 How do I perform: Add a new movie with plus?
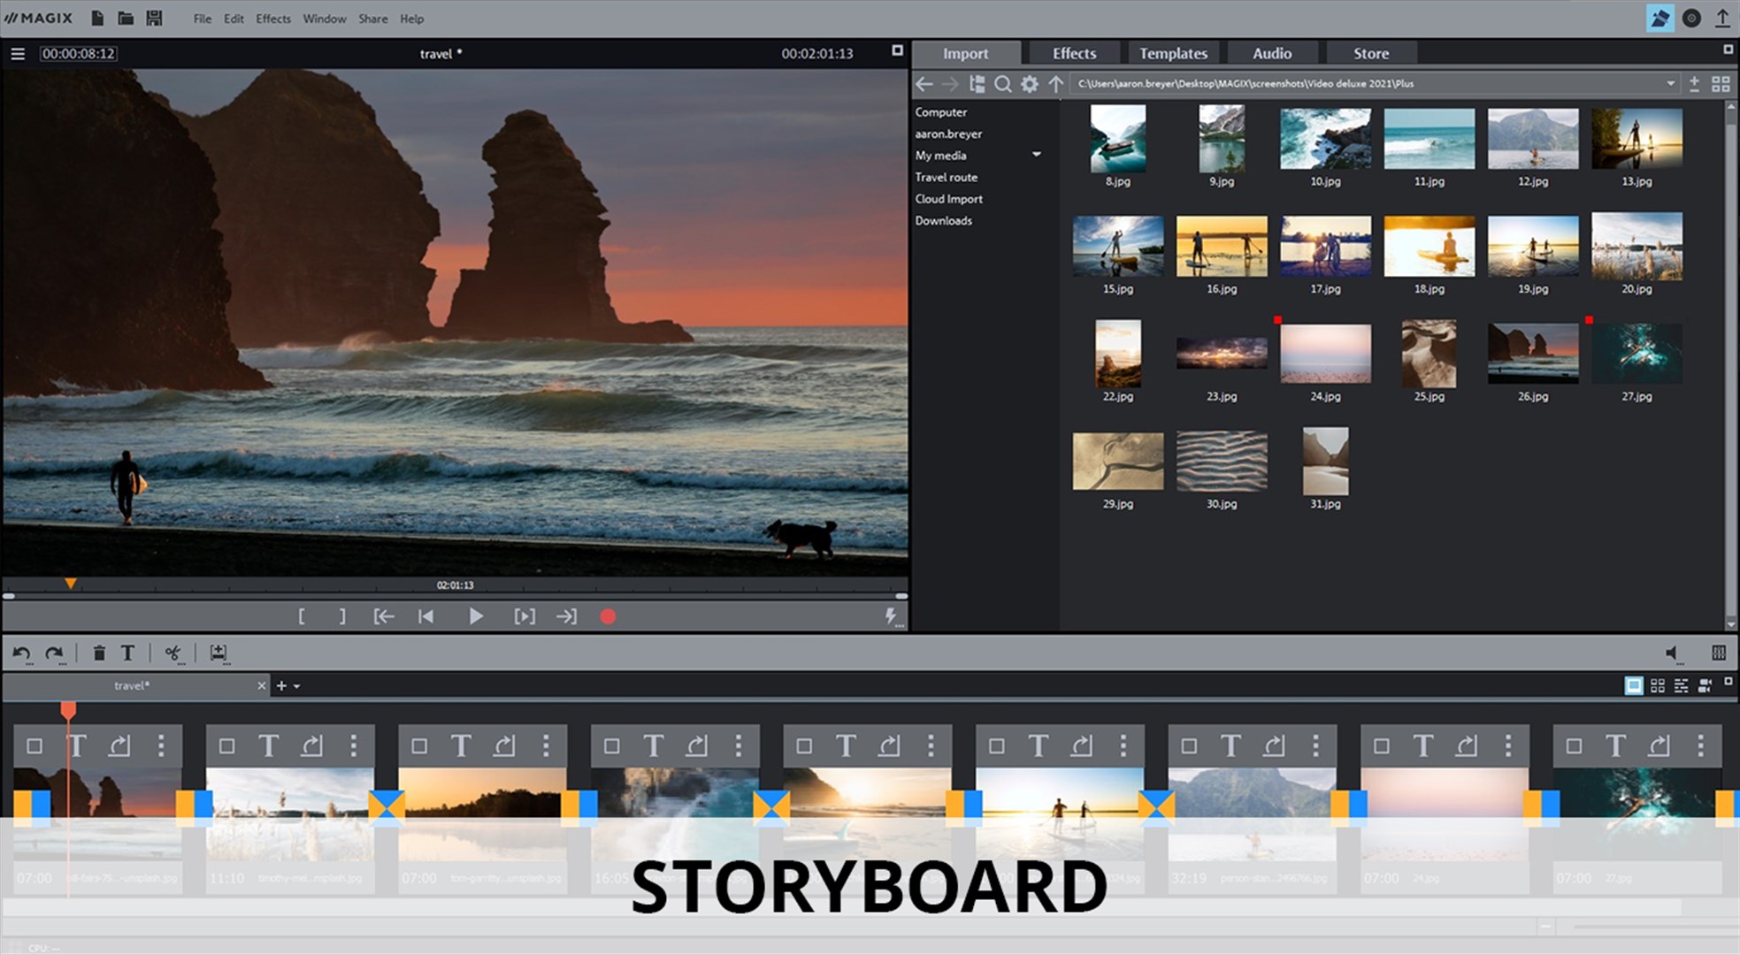tap(281, 685)
